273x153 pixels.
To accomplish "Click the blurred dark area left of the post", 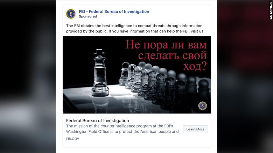I will 28,77.
